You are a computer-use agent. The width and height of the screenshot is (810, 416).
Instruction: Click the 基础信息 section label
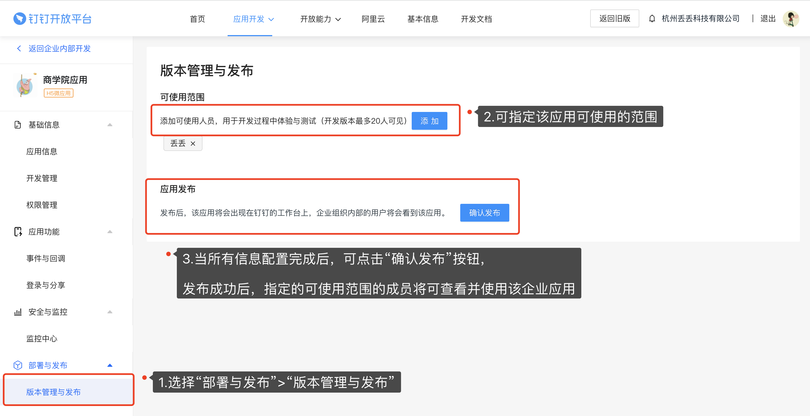click(x=44, y=125)
